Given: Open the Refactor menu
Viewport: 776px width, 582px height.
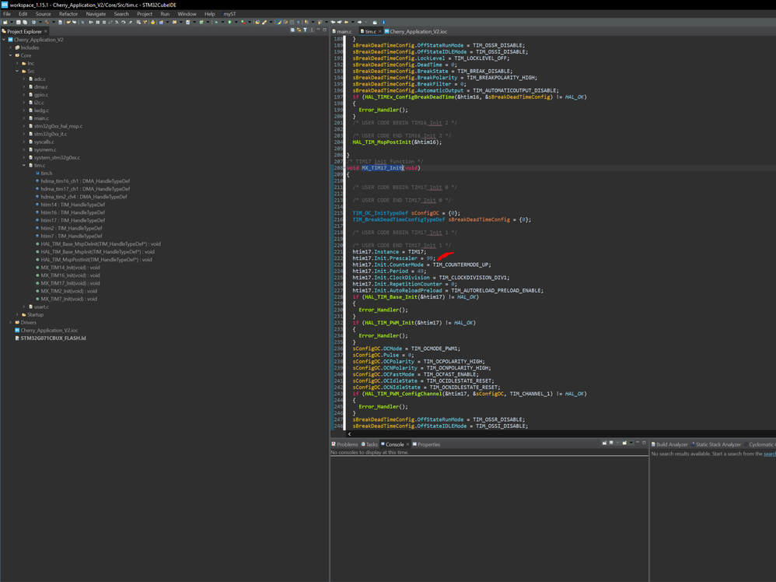Looking at the screenshot, I should pyautogui.click(x=68, y=14).
